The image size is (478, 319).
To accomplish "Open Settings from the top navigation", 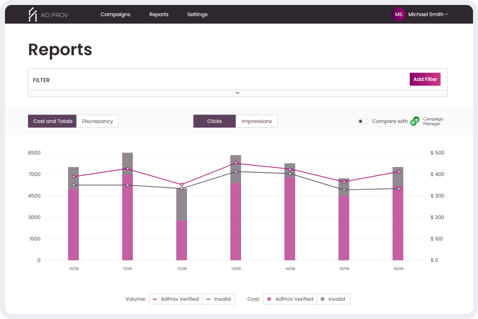I will (197, 15).
